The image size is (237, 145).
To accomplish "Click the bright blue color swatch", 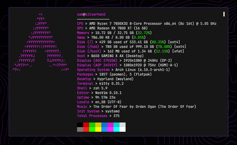I will tap(104, 129).
